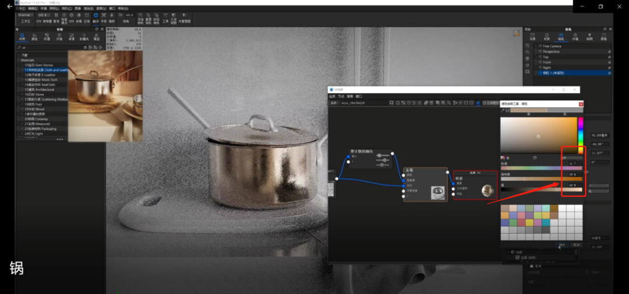The width and height of the screenshot is (629, 294).
Task: Expand the 16石材 Stone material folder
Action: coord(22,94)
